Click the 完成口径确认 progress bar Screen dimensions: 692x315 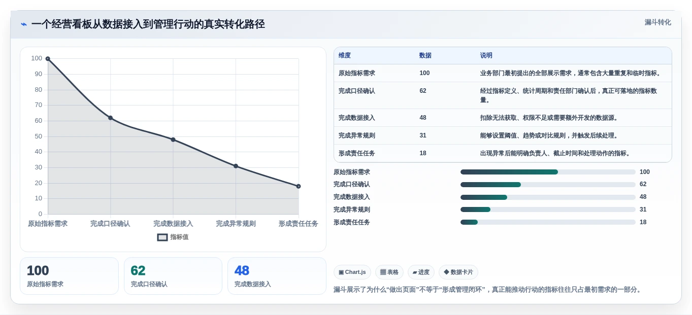548,185
